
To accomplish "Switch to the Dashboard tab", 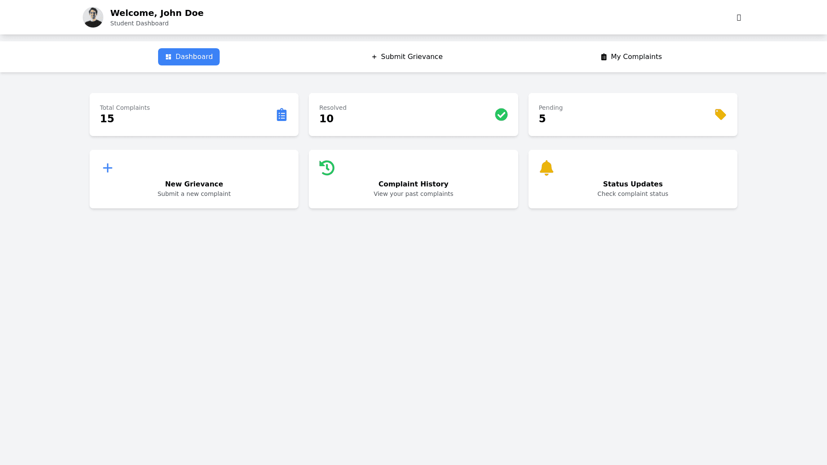I will [x=189, y=57].
